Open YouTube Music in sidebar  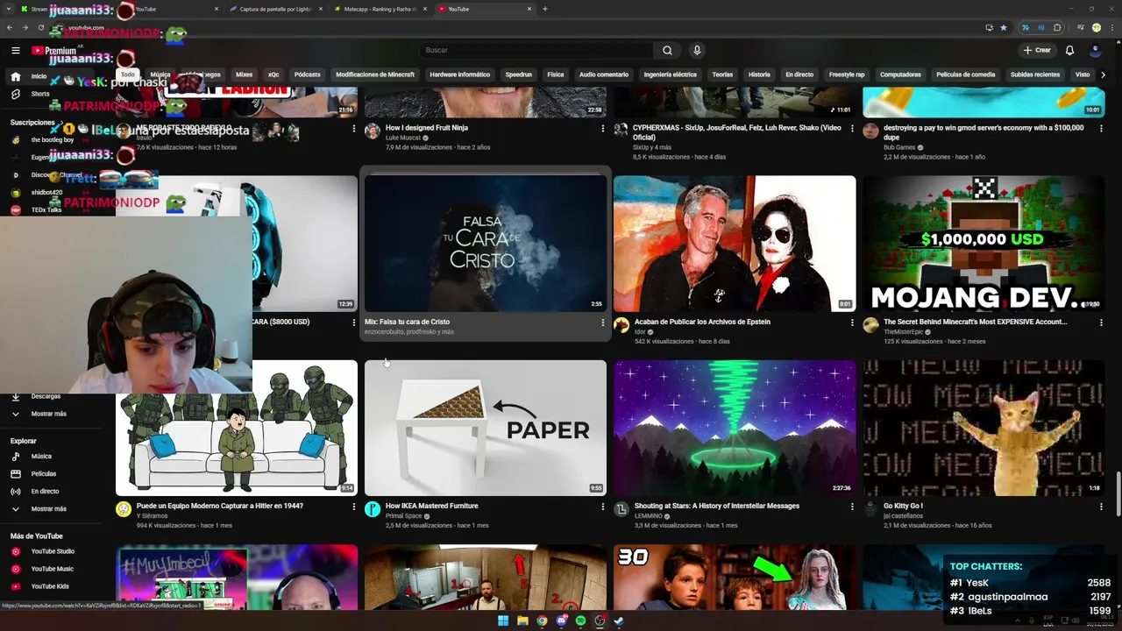53,569
